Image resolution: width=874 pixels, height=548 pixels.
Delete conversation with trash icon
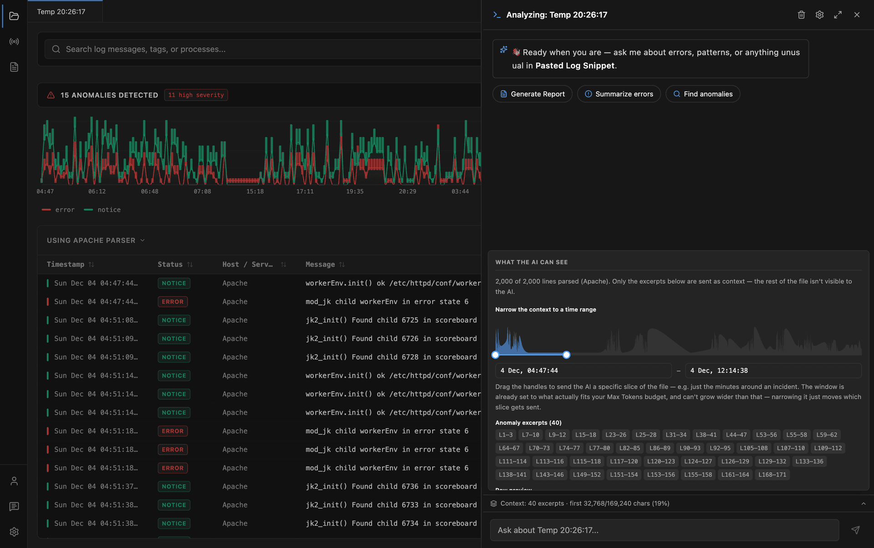[x=801, y=15]
